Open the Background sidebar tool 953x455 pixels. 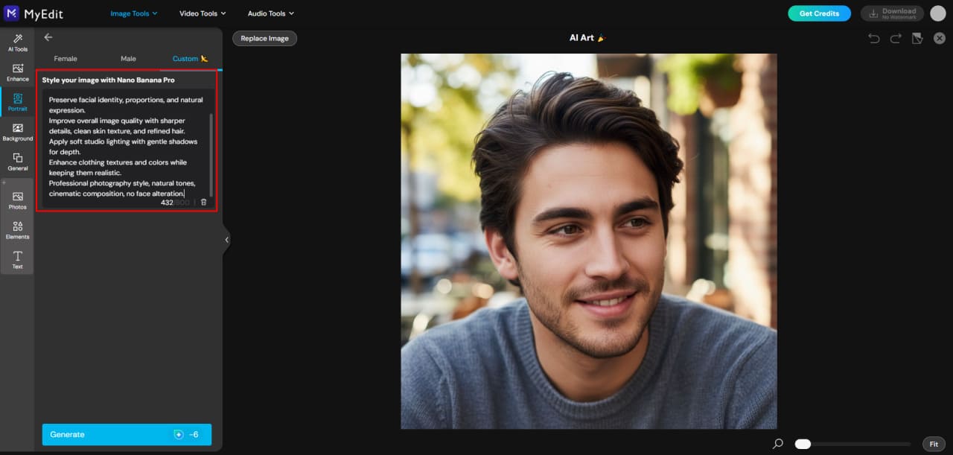[17, 132]
